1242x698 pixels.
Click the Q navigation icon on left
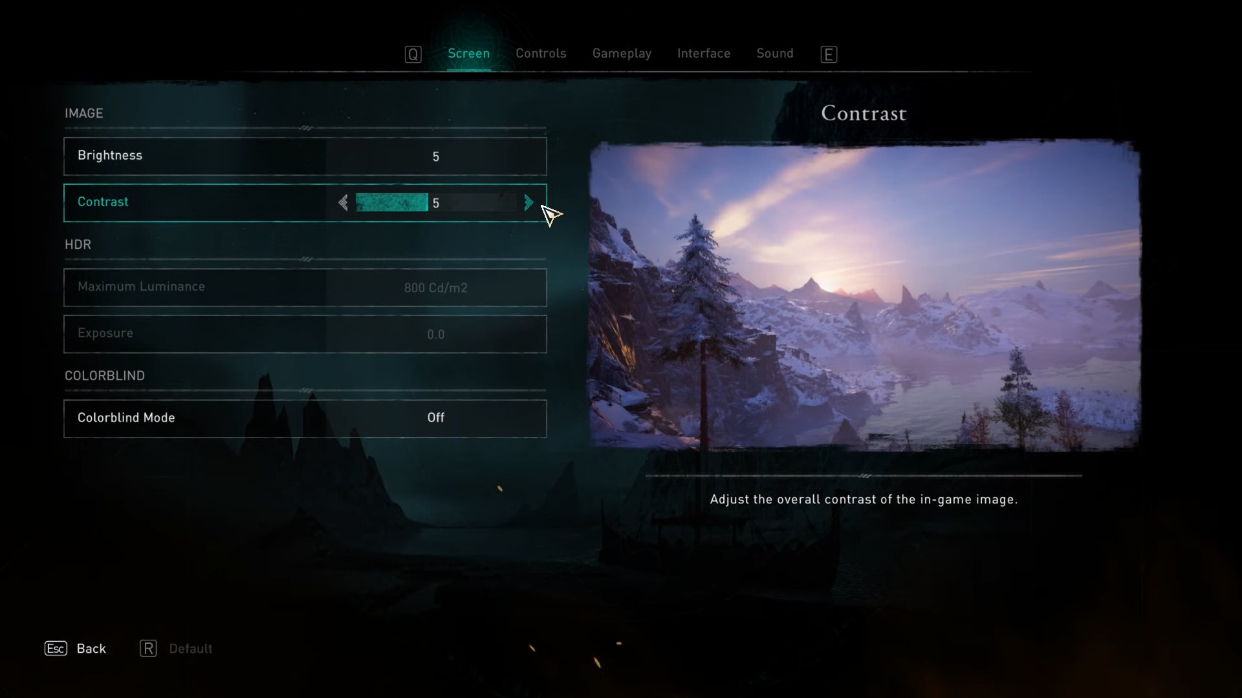[414, 53]
